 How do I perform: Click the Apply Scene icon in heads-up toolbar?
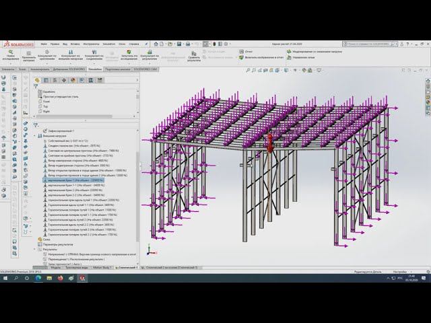(x=310, y=71)
